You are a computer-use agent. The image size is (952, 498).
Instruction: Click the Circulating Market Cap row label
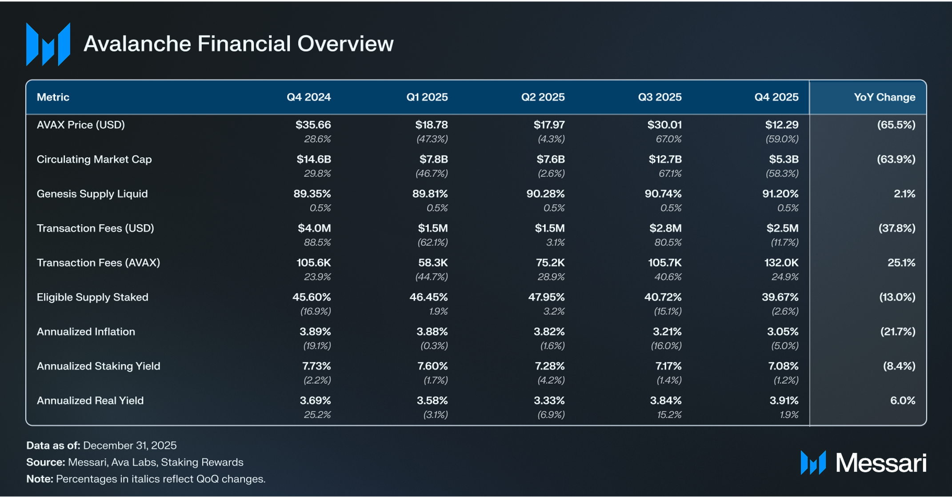[94, 159]
